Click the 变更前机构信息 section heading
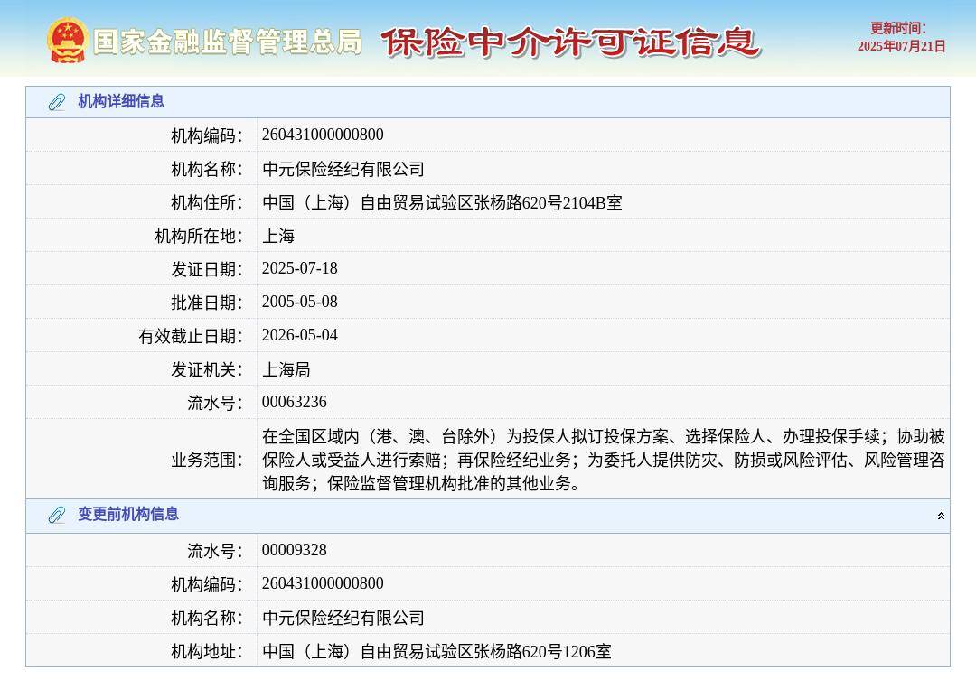 click(128, 514)
